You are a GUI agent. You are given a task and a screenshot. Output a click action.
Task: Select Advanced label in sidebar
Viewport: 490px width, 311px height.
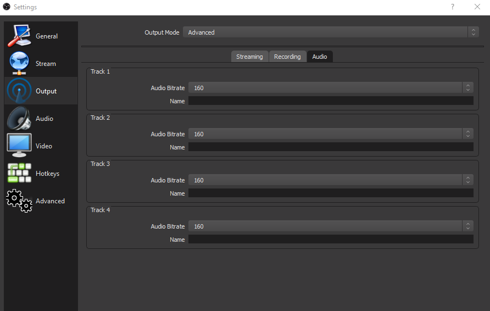coord(50,201)
